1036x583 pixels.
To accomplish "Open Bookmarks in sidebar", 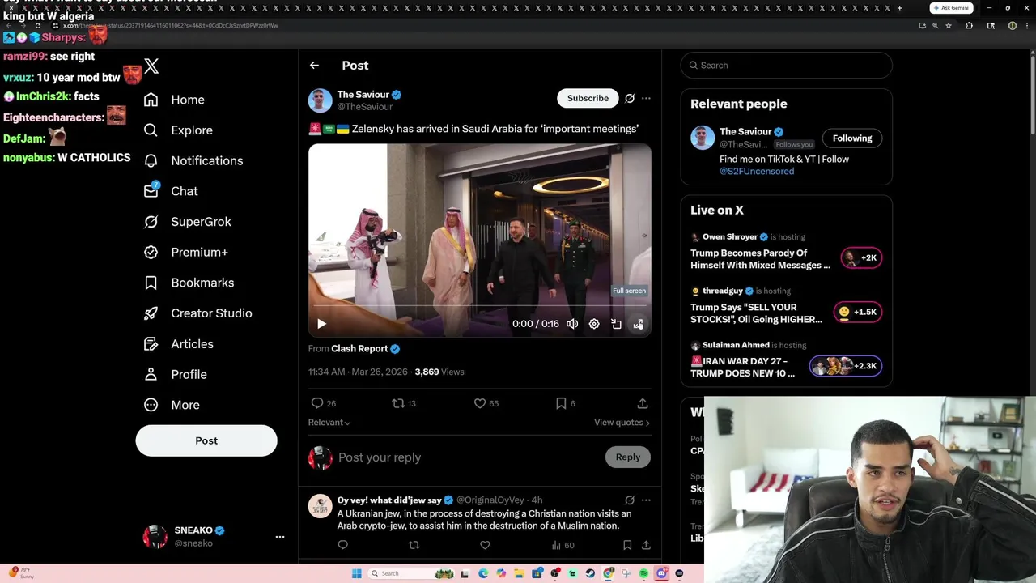I will coord(189,283).
